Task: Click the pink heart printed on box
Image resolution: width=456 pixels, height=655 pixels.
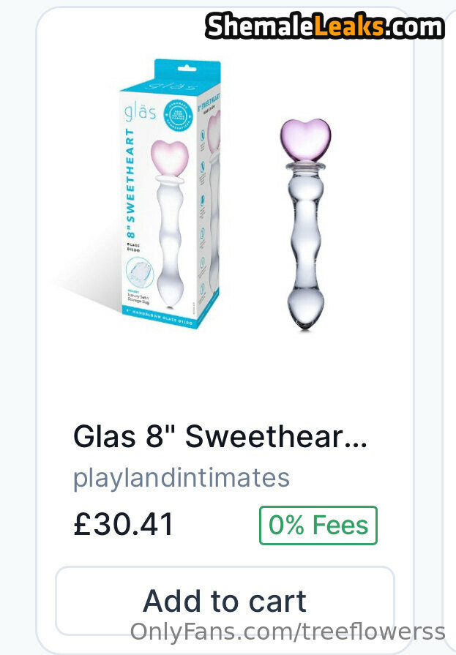Action: [170, 158]
